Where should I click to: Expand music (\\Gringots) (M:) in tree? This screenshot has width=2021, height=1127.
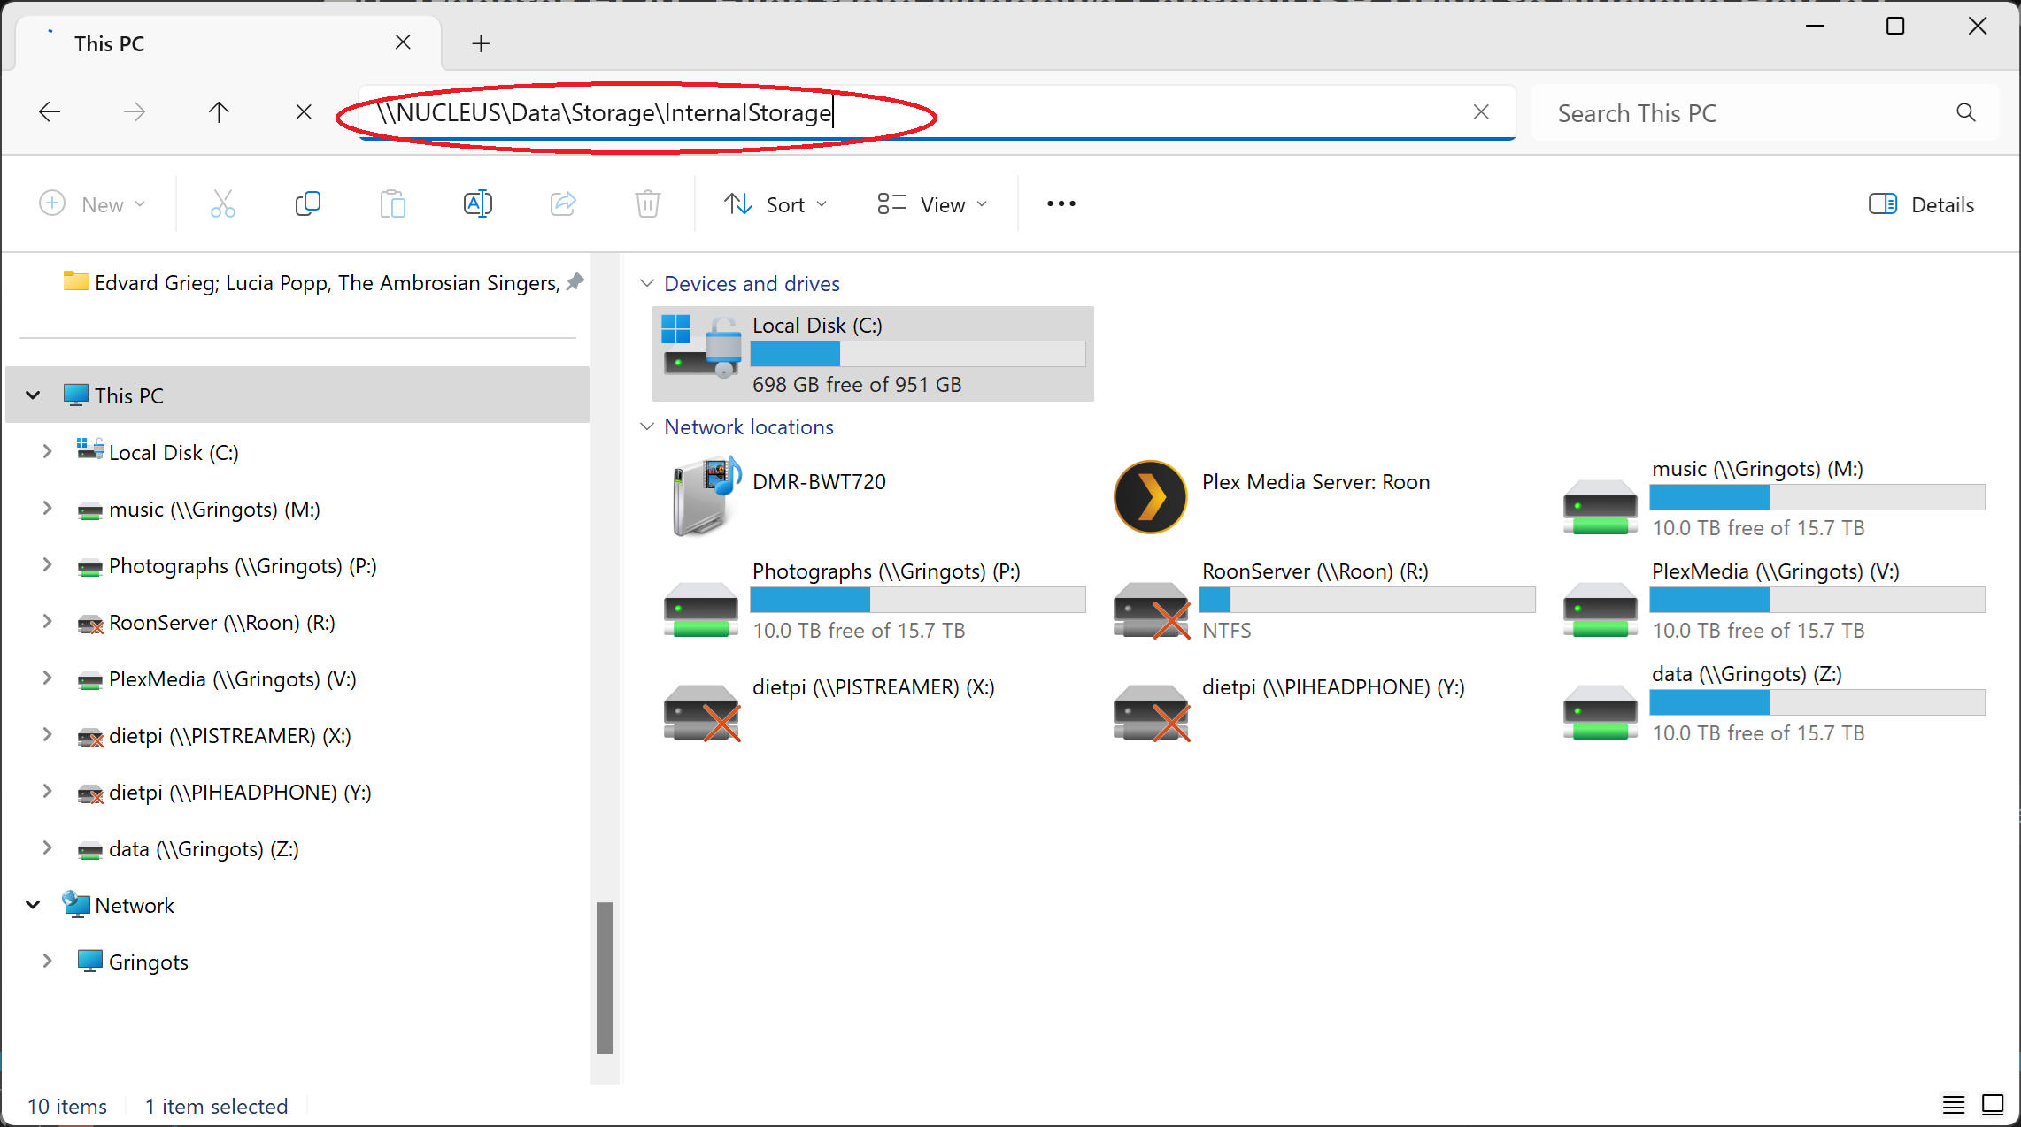(x=47, y=509)
